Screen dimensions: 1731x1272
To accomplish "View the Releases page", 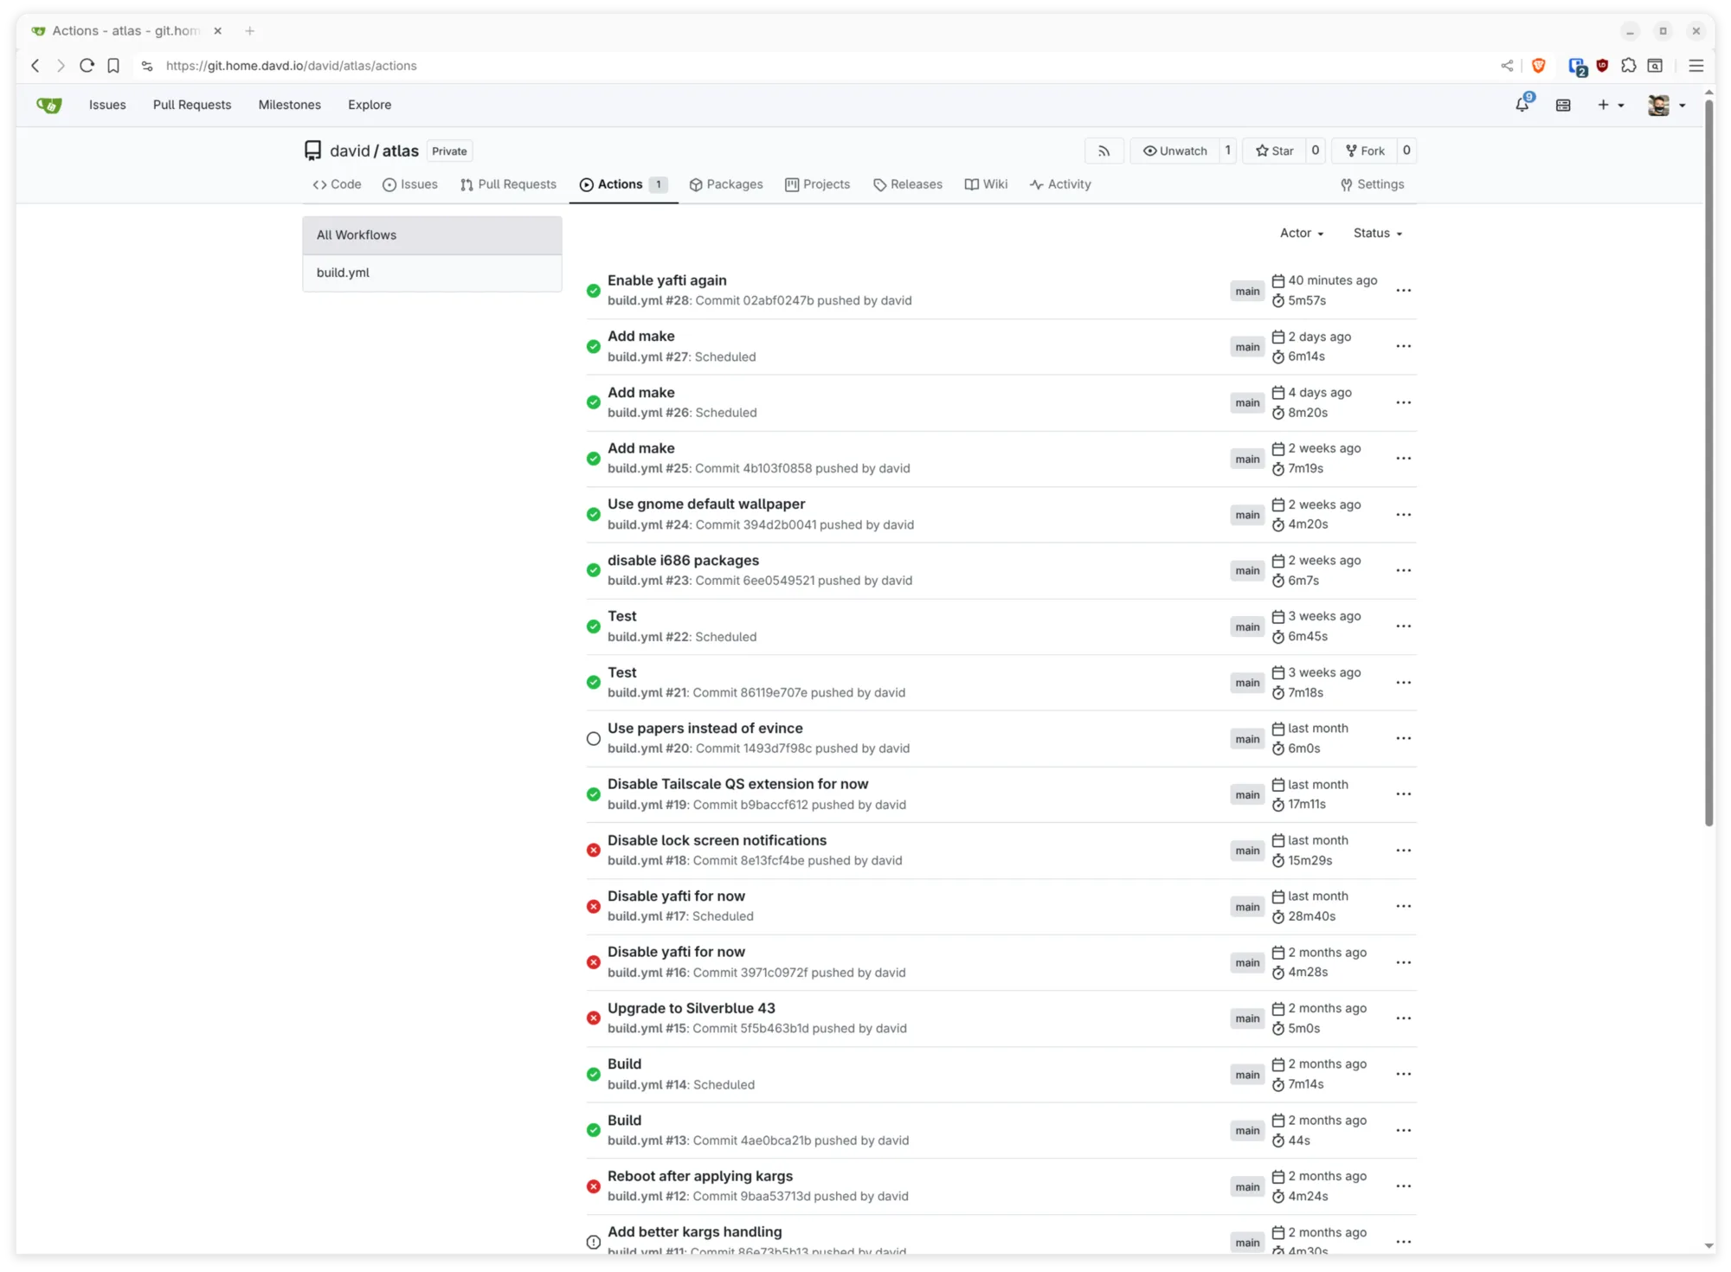I will 908,184.
